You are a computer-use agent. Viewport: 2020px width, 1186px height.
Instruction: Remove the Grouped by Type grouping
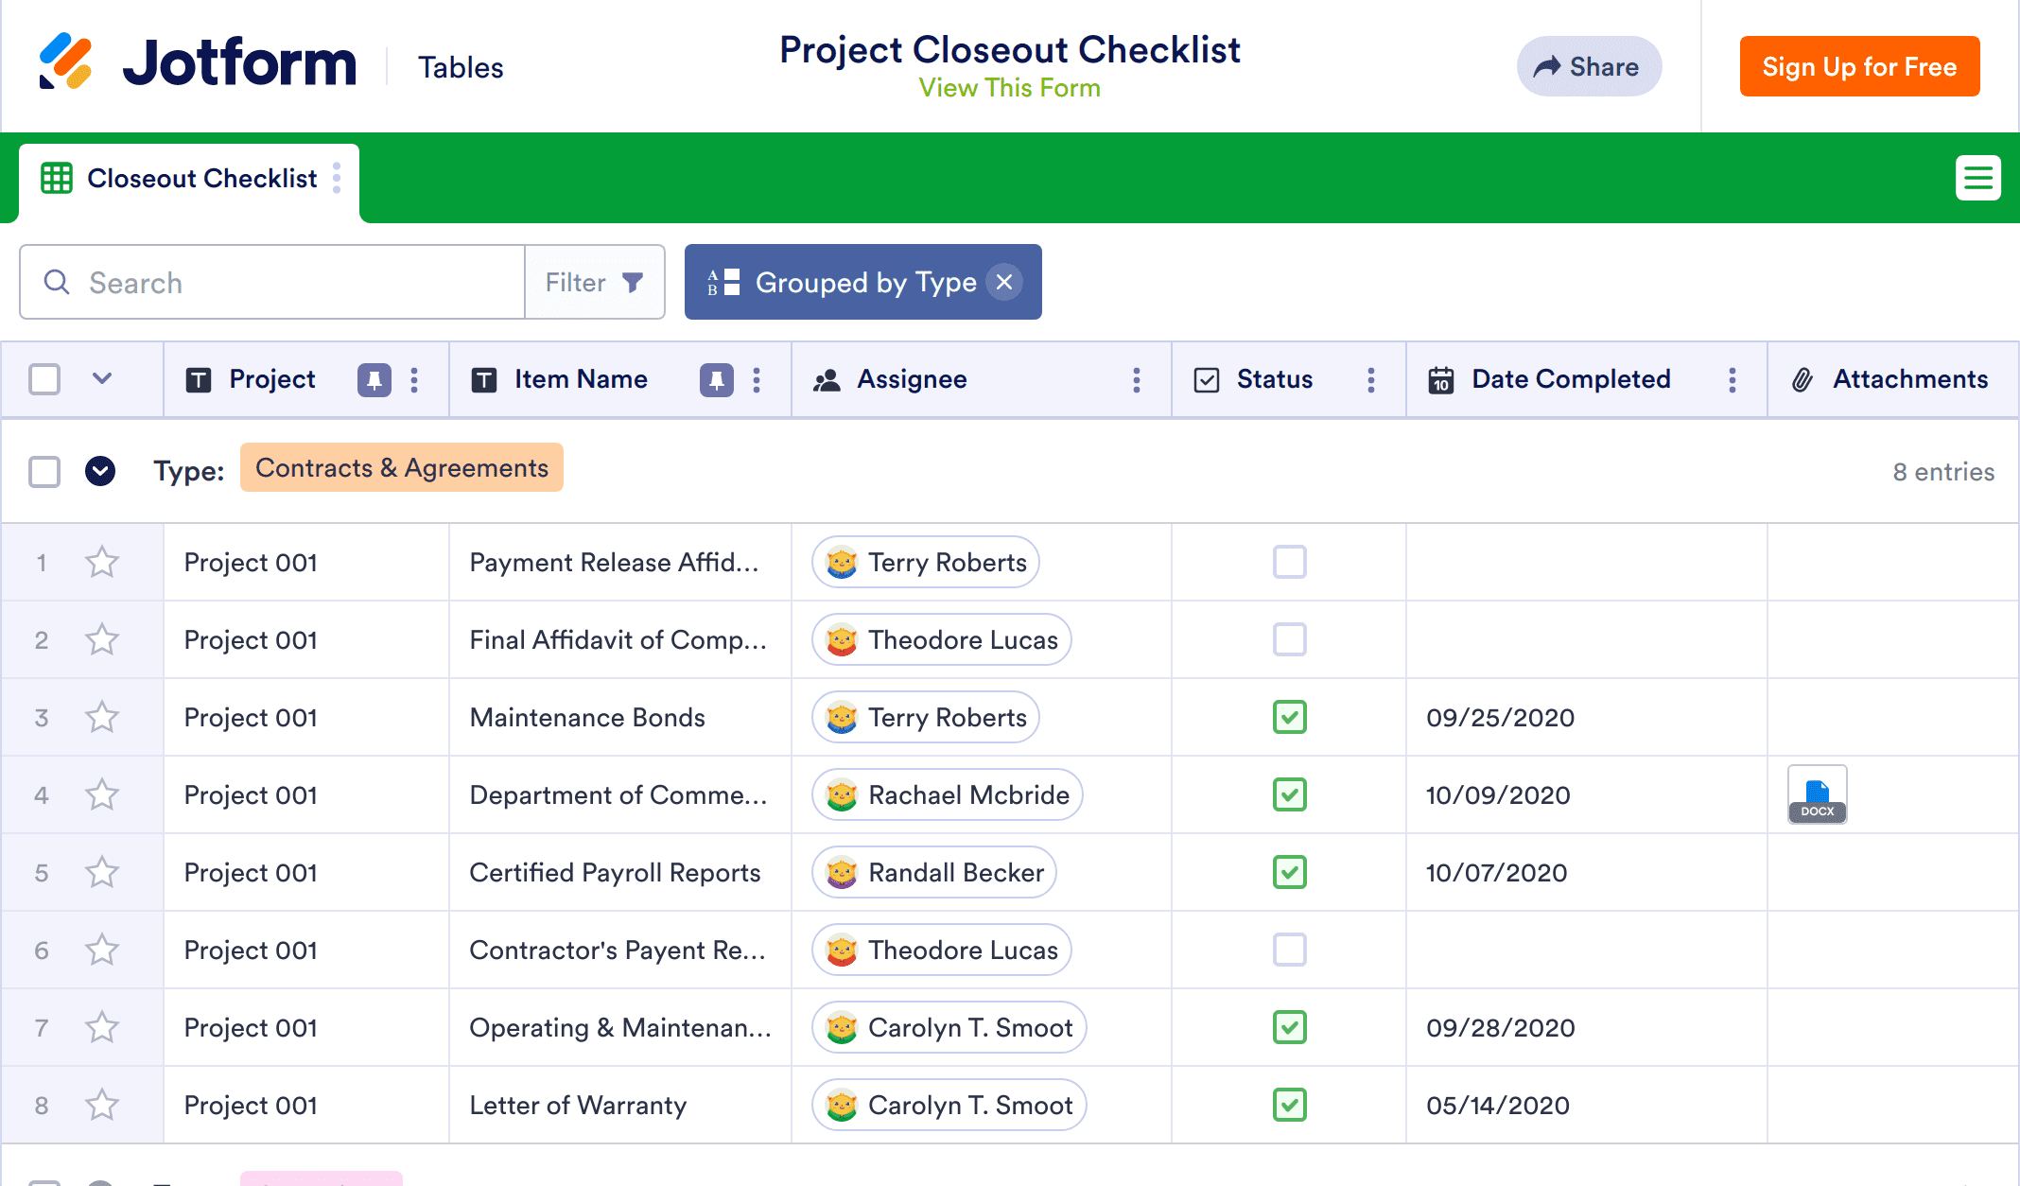point(1004,282)
